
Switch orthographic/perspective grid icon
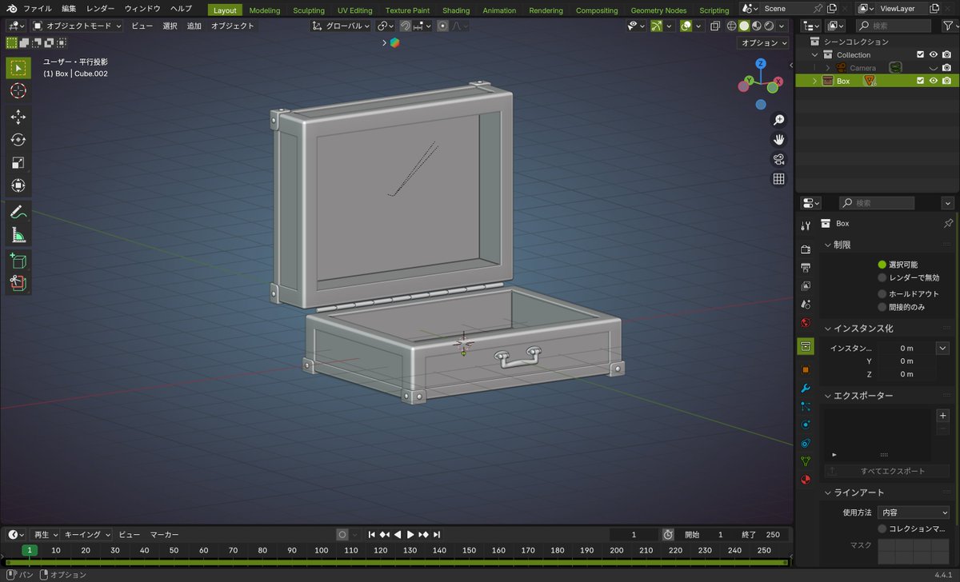click(x=778, y=179)
